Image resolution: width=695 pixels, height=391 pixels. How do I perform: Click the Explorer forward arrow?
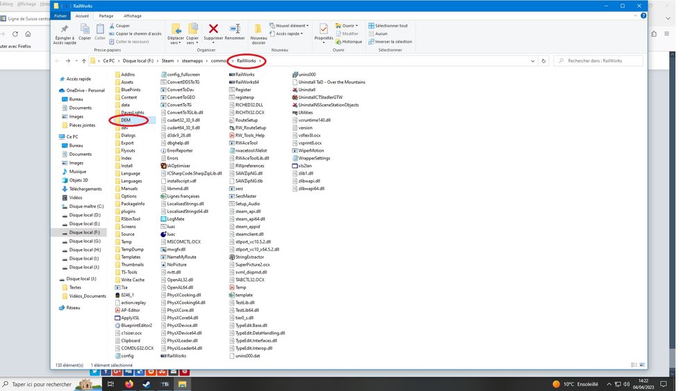pos(68,61)
